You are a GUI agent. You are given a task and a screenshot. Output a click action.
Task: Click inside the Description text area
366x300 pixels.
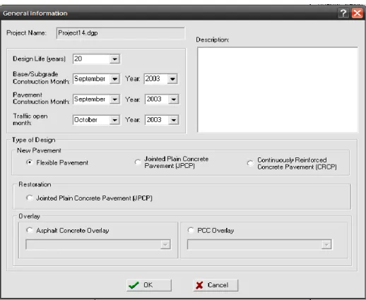[x=278, y=90]
